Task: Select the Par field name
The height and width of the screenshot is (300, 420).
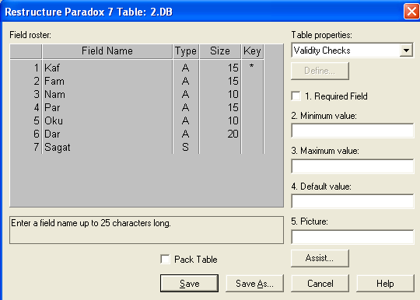Action: pos(107,107)
